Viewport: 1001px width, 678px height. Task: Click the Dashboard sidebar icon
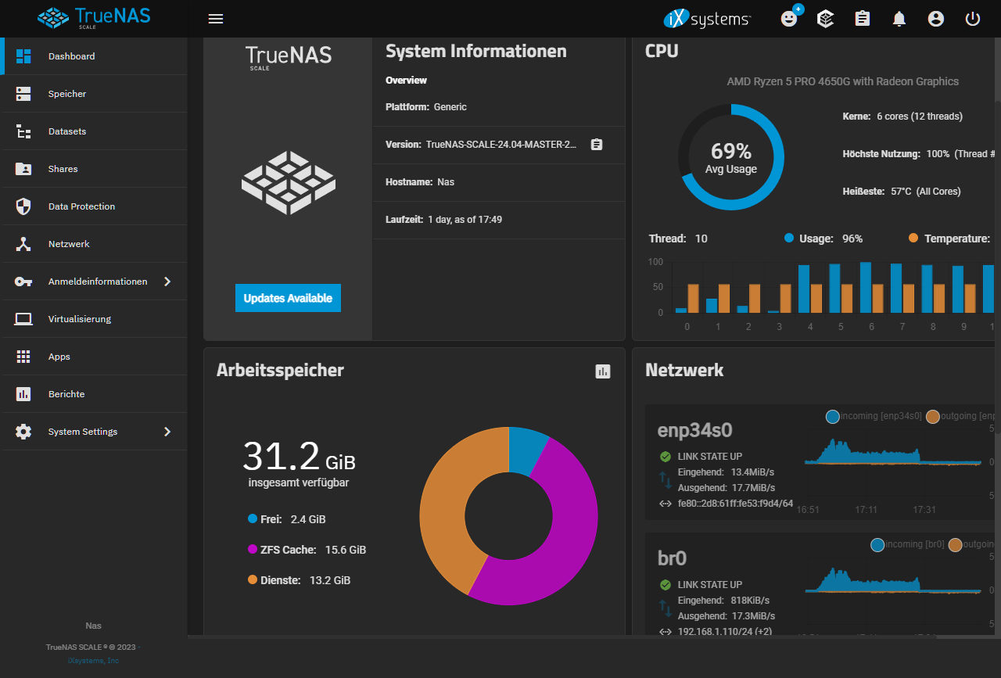tap(23, 56)
